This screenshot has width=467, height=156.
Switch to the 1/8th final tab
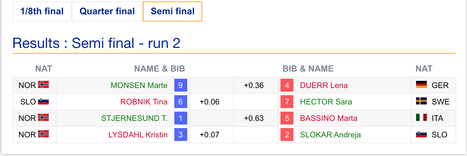[42, 11]
